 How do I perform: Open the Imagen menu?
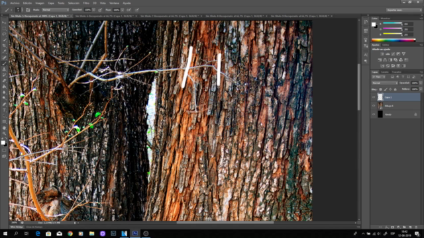pyautogui.click(x=40, y=3)
